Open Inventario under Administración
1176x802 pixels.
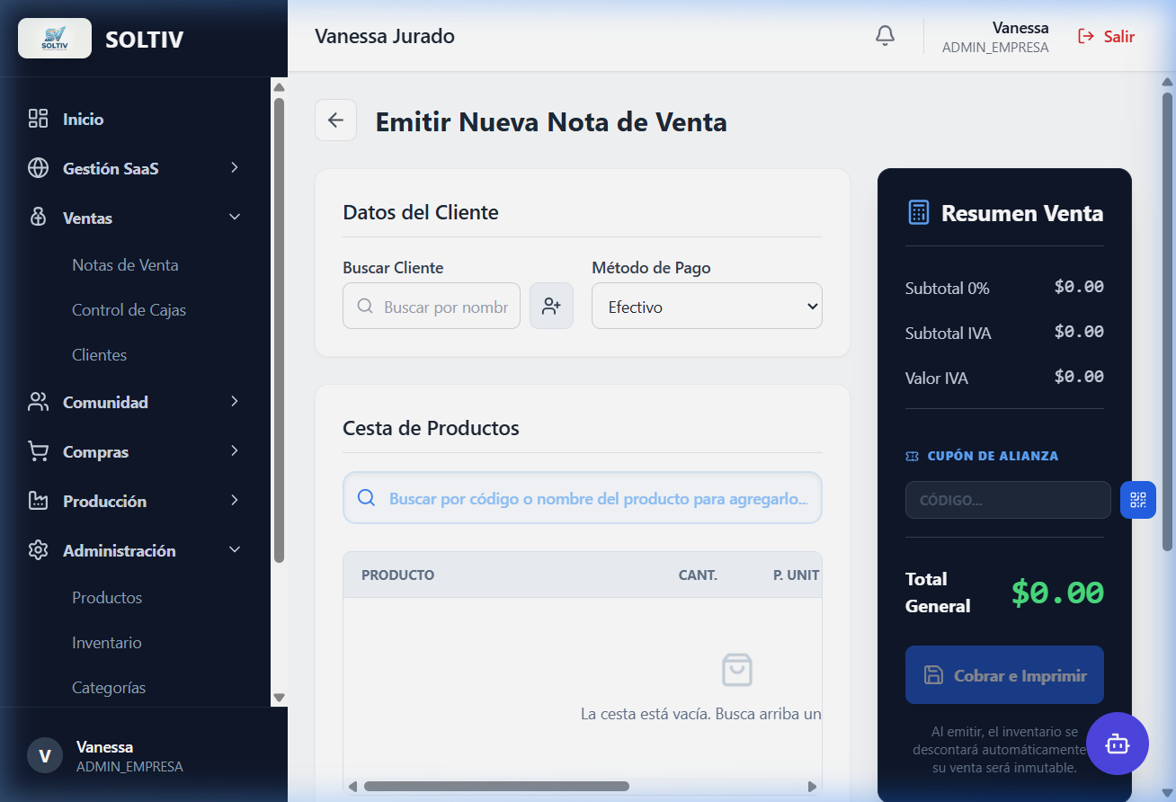coord(107,643)
